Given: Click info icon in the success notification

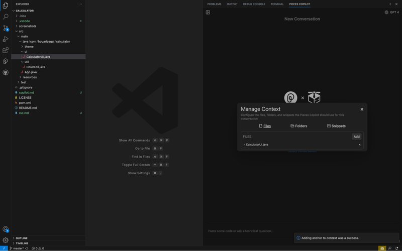Looking at the screenshot, I should click(x=298, y=238).
